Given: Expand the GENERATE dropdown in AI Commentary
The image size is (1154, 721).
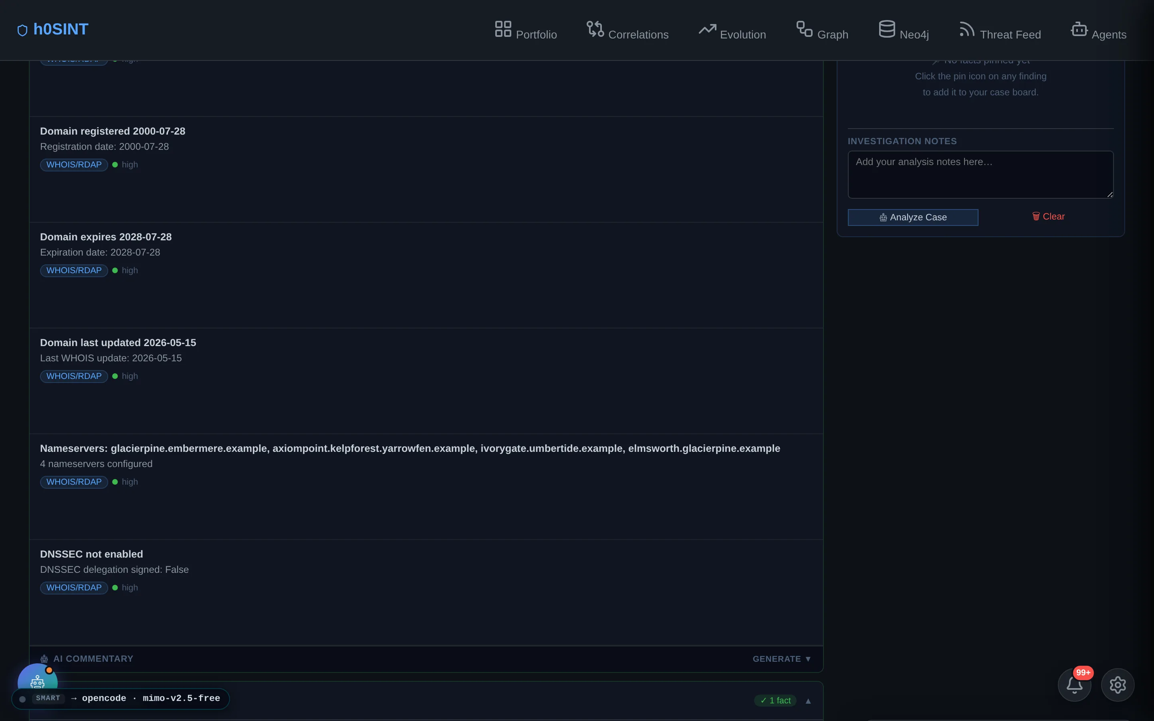Looking at the screenshot, I should coord(782,659).
